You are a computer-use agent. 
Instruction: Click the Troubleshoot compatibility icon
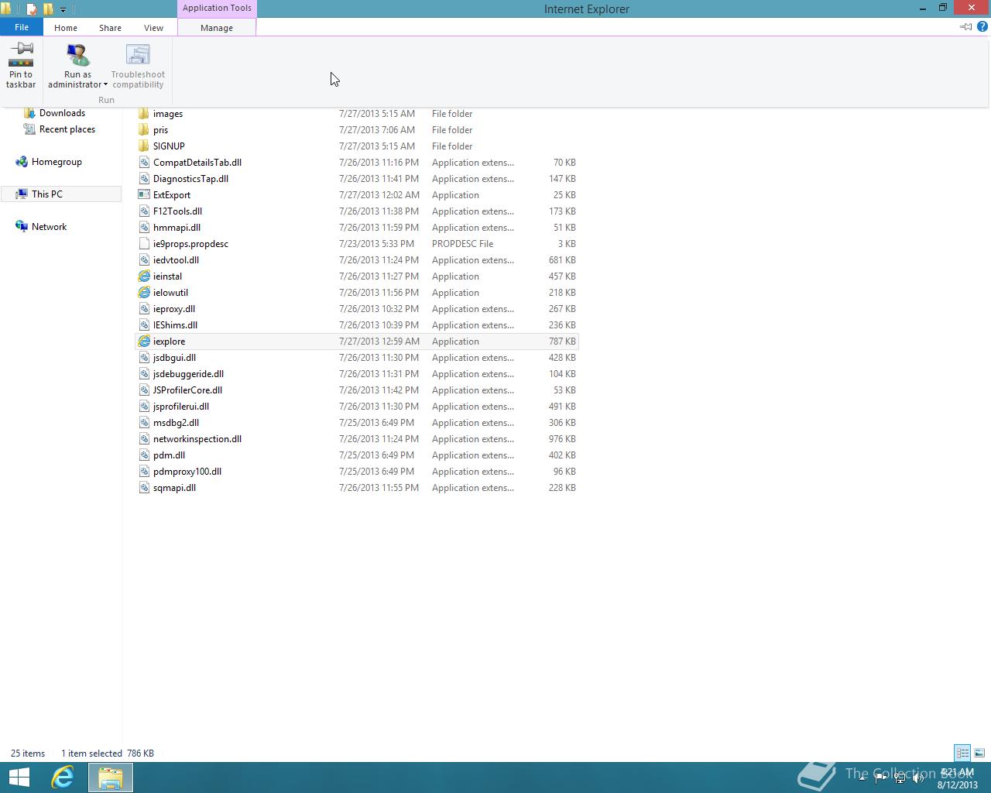pyautogui.click(x=138, y=56)
